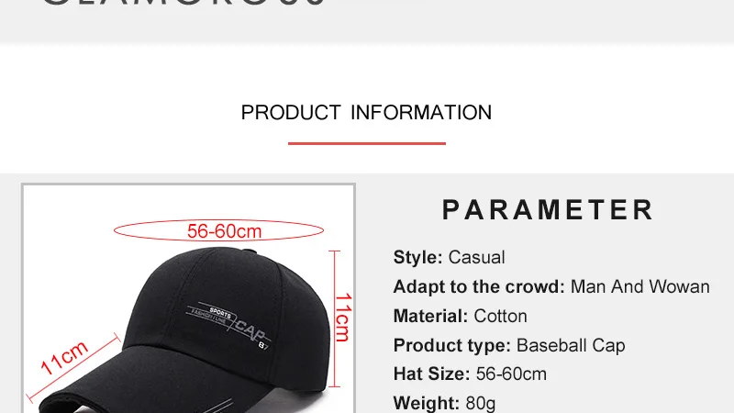Select the PARAMETER title text
This screenshot has width=734, height=413.
tap(548, 209)
